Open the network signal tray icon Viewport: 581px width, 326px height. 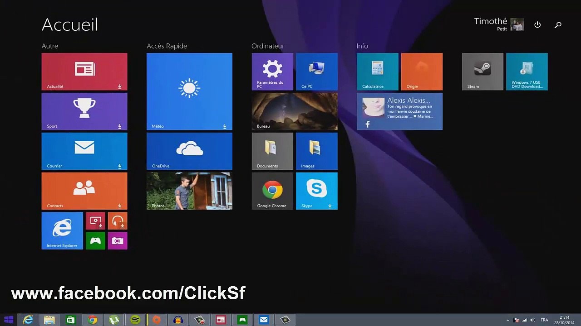click(x=525, y=320)
